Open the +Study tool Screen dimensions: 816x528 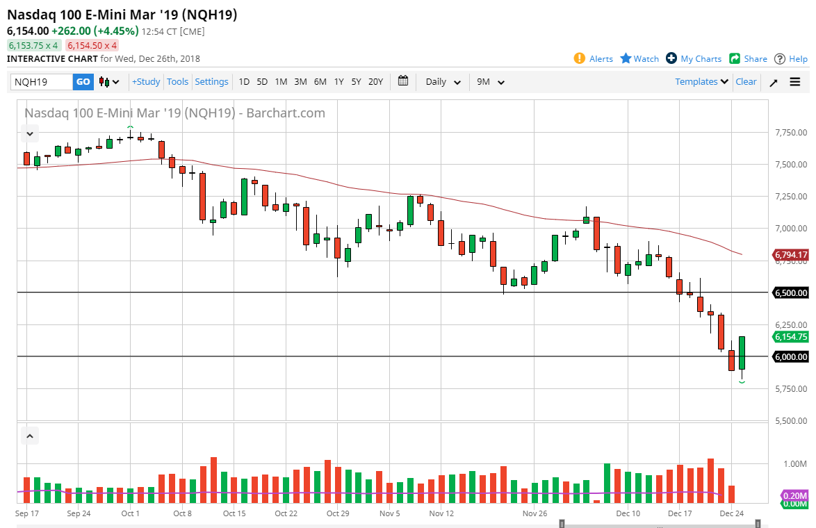click(145, 81)
